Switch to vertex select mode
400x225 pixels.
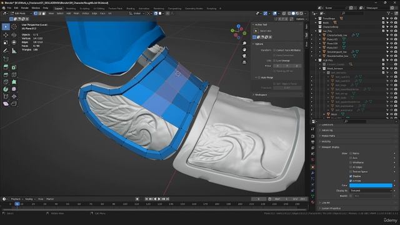point(36,13)
